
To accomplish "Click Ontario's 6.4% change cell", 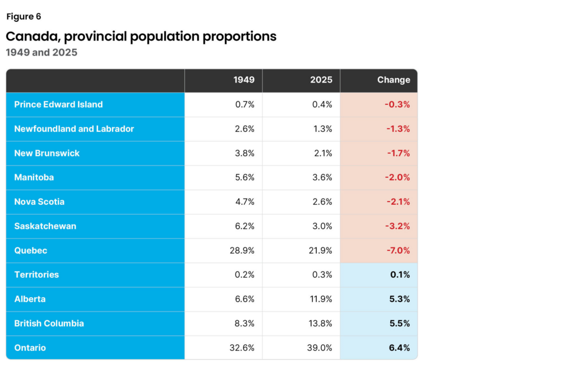I will click(399, 348).
